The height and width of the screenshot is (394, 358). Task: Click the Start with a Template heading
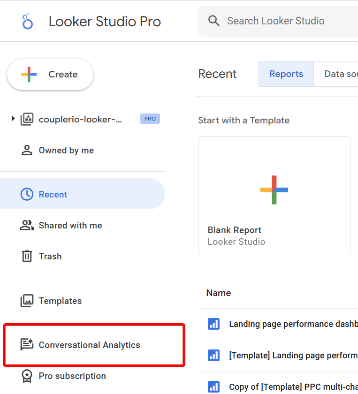[244, 121]
